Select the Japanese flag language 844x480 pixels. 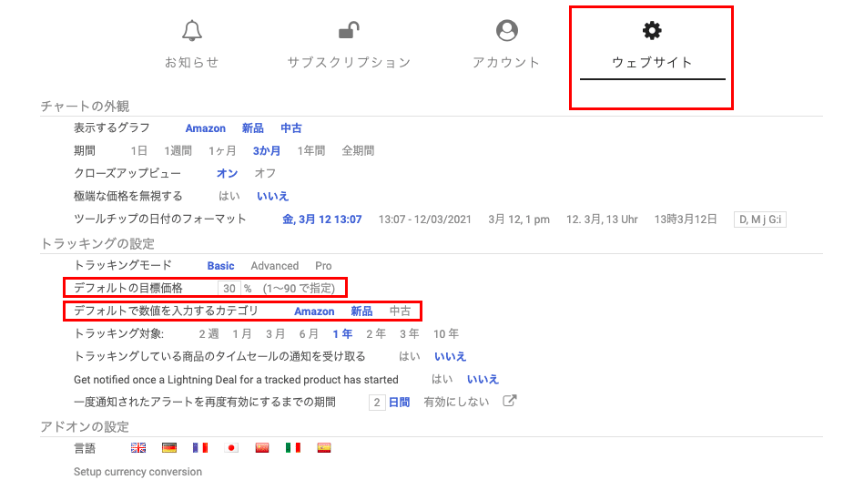(231, 448)
